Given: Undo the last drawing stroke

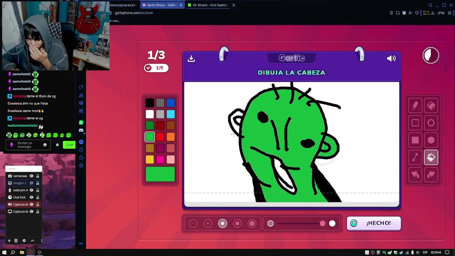Looking at the screenshot, I should [x=415, y=175].
